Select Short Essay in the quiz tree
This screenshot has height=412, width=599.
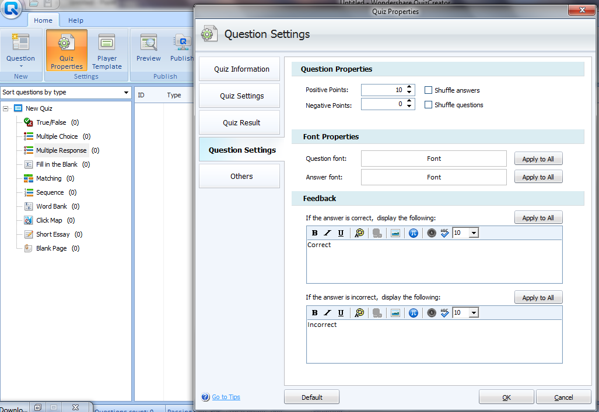[x=53, y=234]
